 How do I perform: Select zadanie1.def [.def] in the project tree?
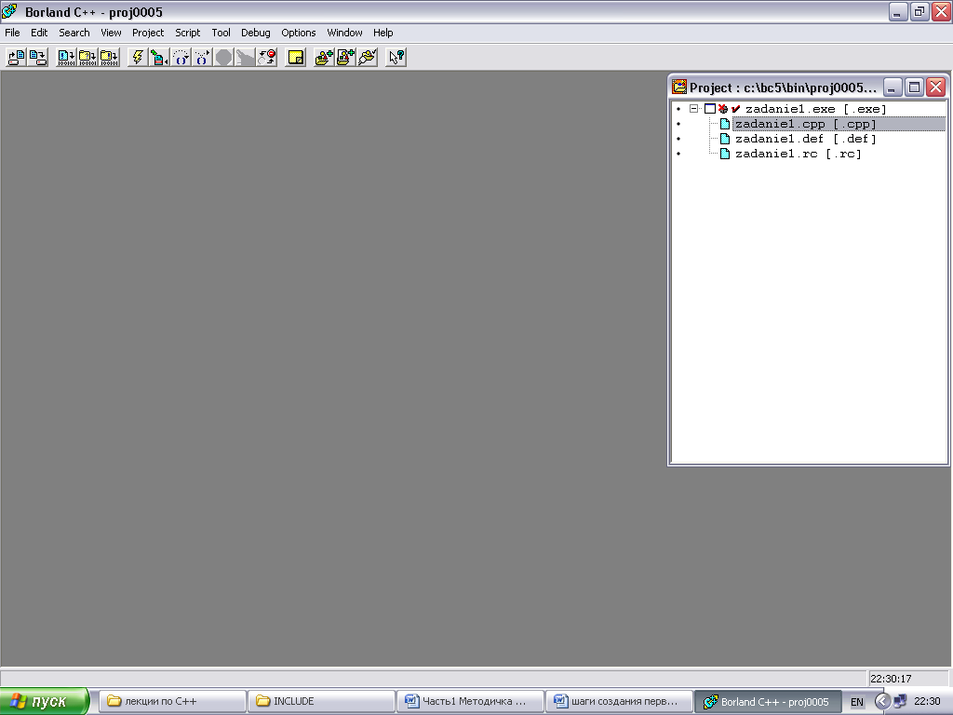coord(805,139)
